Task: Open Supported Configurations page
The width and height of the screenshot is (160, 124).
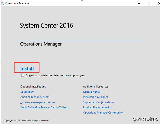Action: 99,102
